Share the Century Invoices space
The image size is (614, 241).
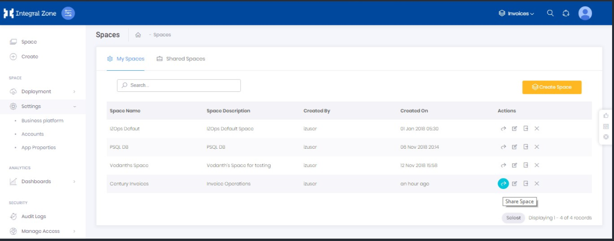[503, 184]
